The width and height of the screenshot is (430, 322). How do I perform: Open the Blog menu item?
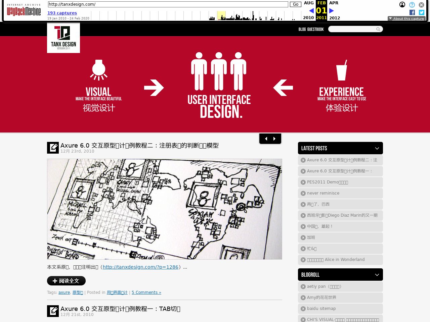click(302, 30)
